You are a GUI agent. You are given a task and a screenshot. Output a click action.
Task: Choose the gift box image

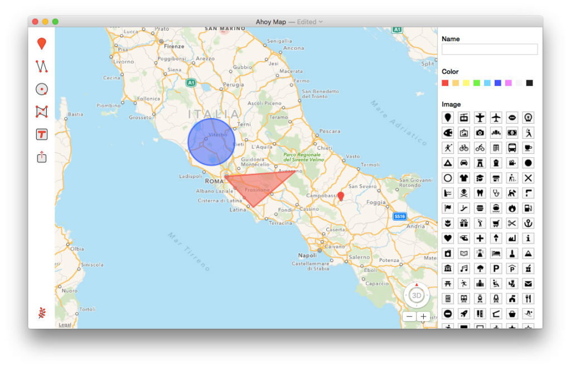pyautogui.click(x=464, y=223)
